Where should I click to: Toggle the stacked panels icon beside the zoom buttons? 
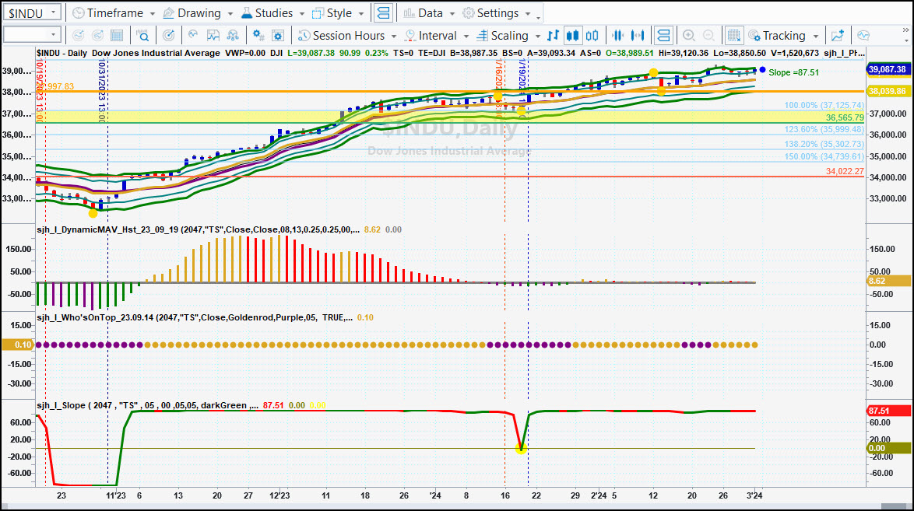(663, 36)
